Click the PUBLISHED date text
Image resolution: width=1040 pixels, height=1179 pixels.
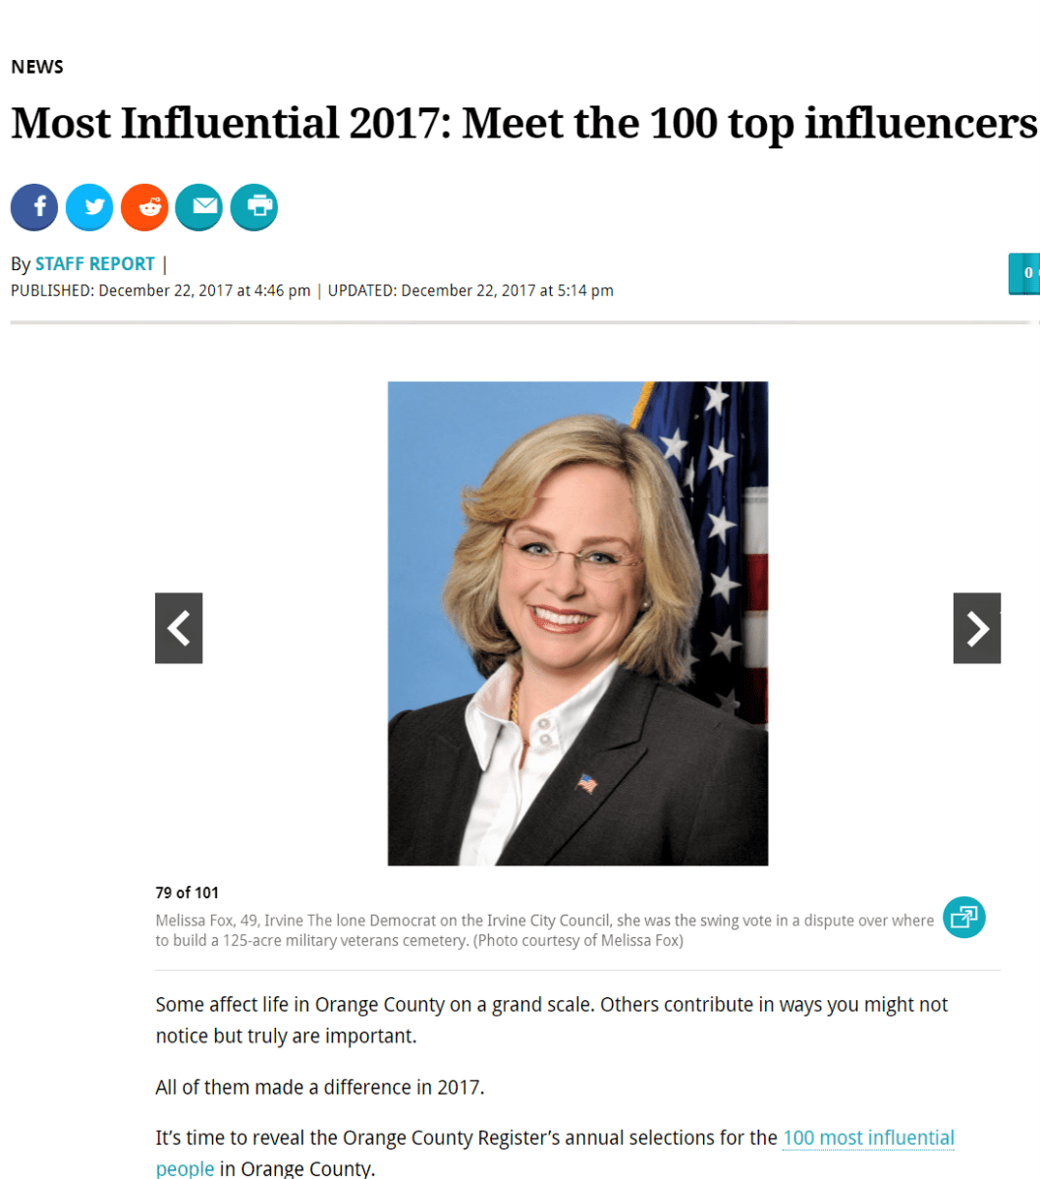click(160, 291)
